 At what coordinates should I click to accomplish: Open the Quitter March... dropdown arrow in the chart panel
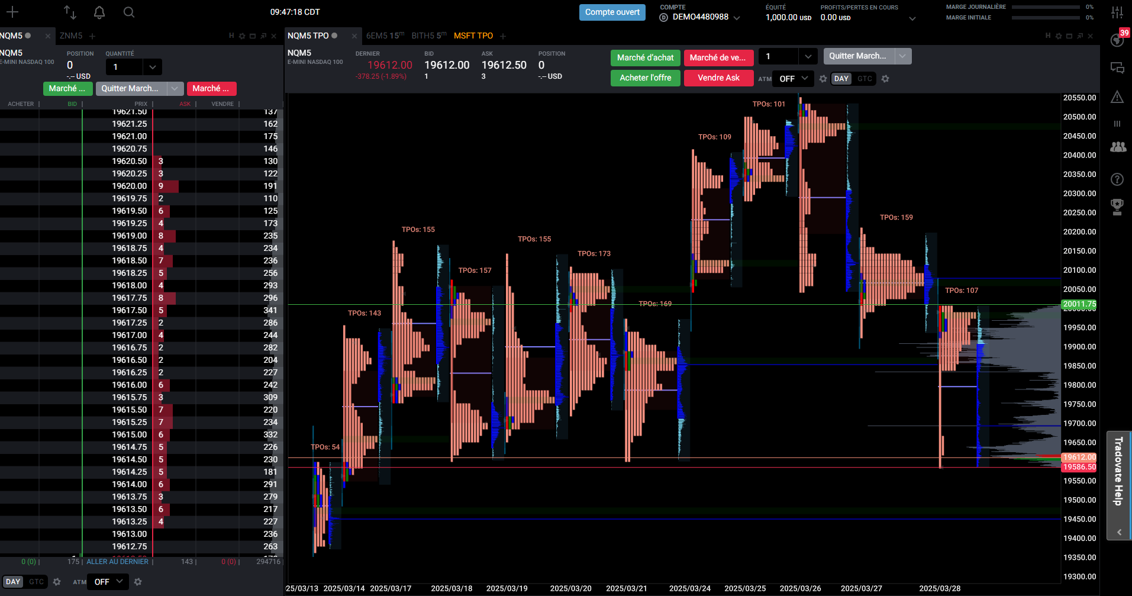coord(902,56)
